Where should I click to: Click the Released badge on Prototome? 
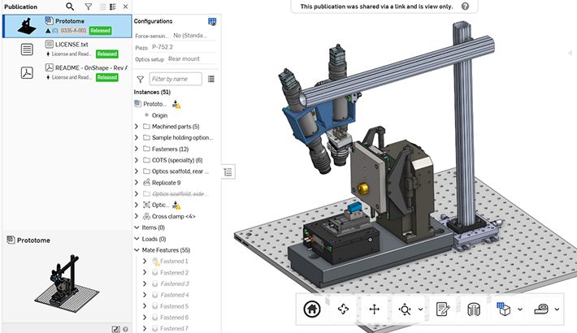(x=101, y=31)
